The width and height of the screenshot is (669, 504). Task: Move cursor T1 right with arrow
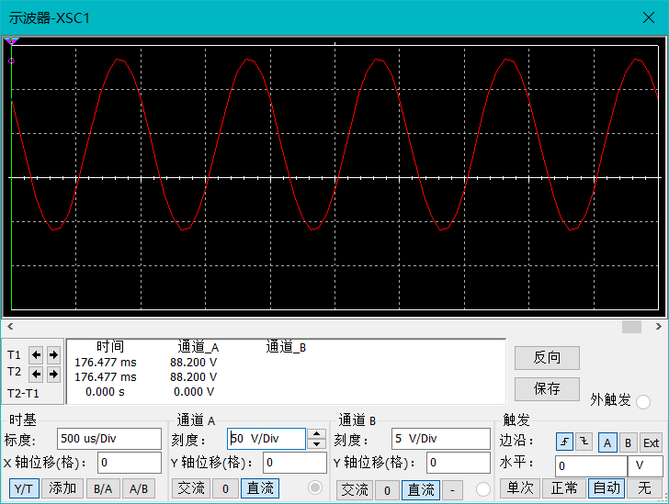click(53, 354)
